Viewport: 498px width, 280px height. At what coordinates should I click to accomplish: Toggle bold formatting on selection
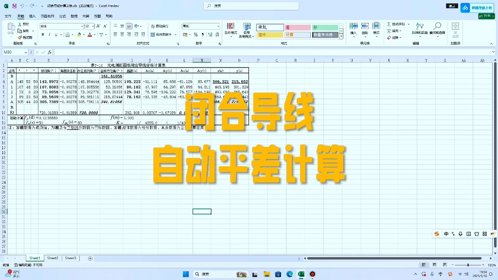tap(44, 35)
